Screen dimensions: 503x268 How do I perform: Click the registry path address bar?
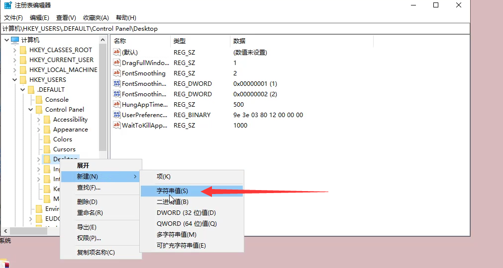(x=235, y=29)
